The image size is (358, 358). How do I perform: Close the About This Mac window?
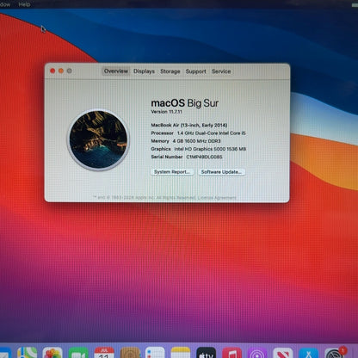(52, 71)
